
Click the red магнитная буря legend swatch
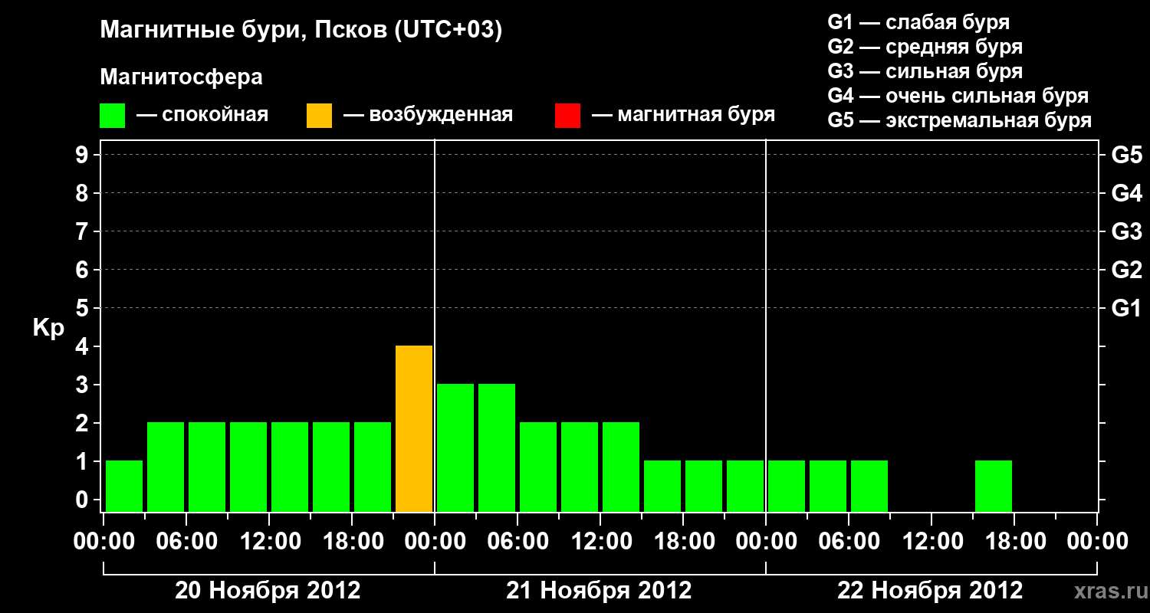(x=567, y=116)
